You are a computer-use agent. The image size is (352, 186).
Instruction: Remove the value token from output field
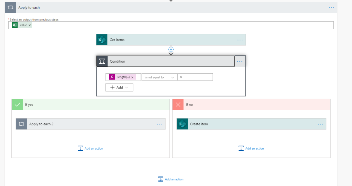pyautogui.click(x=30, y=25)
